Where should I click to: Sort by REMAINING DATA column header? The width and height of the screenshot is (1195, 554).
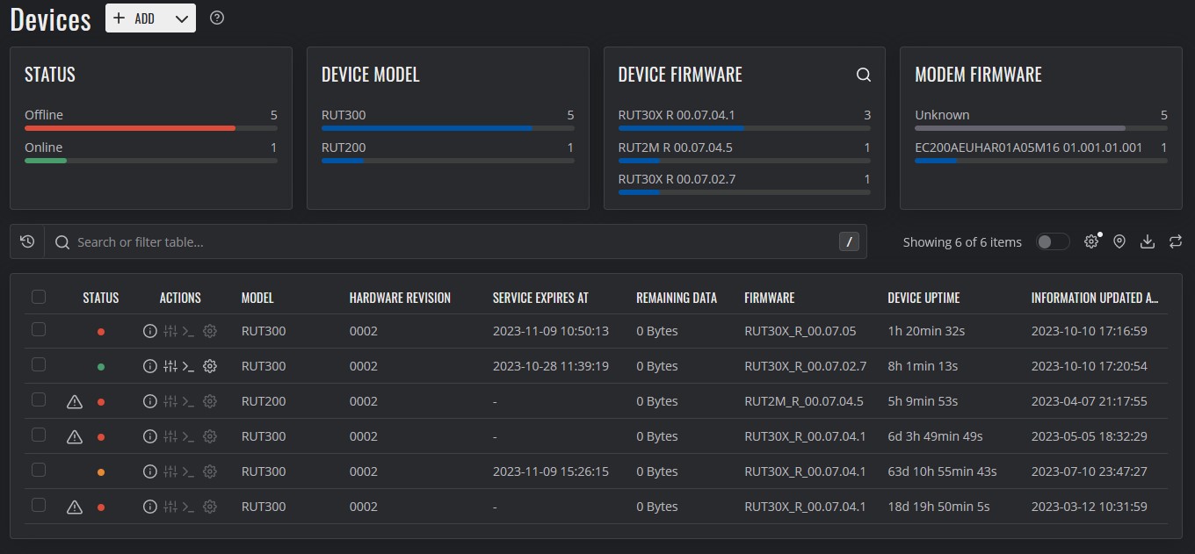point(677,298)
